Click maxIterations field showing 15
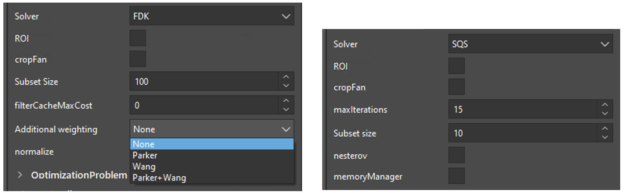Screen dimensions: 625x193 tap(523, 109)
